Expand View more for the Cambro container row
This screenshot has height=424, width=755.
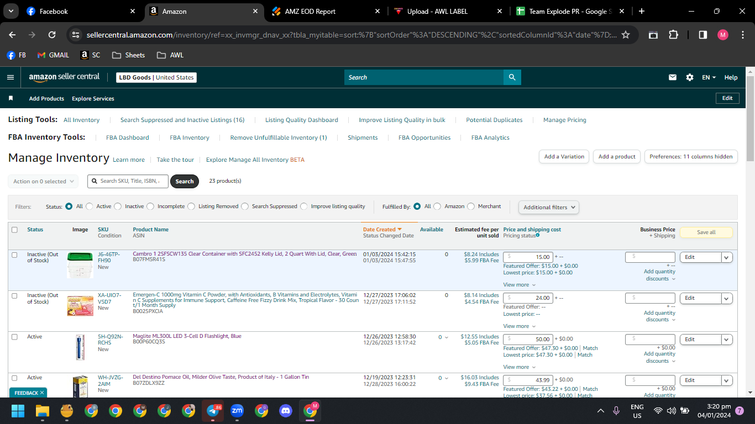[520, 285]
